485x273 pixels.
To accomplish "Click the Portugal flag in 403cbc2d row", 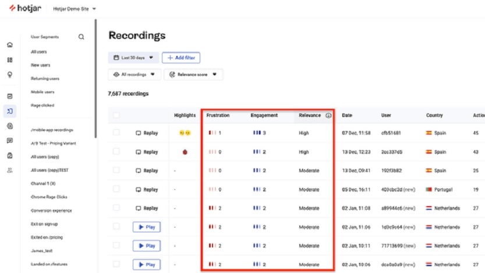I will (x=429, y=190).
